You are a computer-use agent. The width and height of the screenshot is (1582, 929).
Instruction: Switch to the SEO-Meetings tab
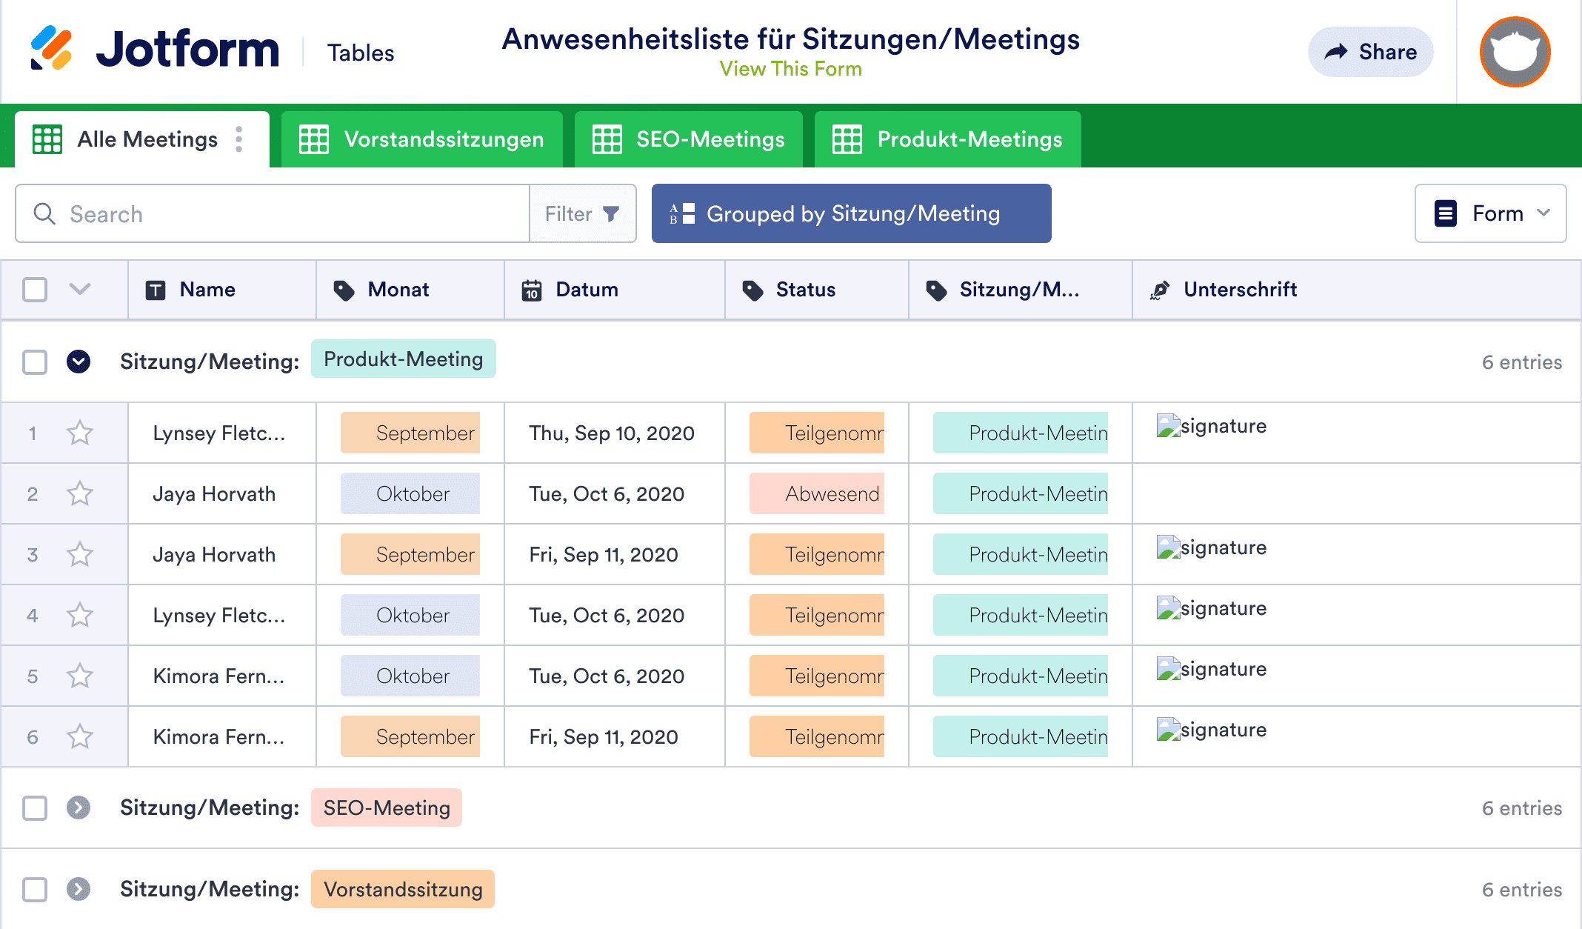[x=688, y=139]
